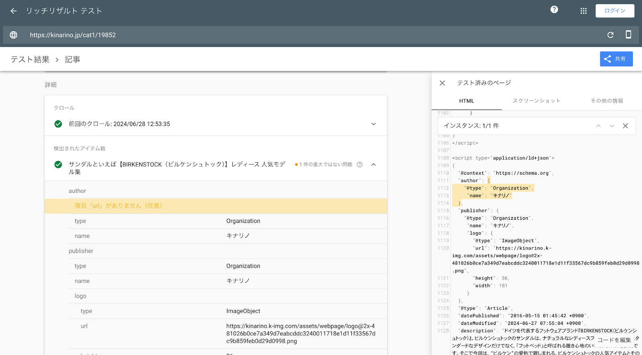Click the publisher section heading
This screenshot has height=355, width=642.
[x=81, y=251]
